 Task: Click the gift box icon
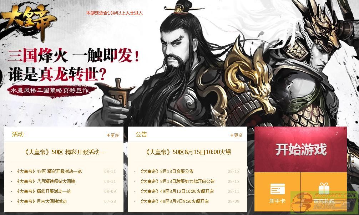pos(324,189)
